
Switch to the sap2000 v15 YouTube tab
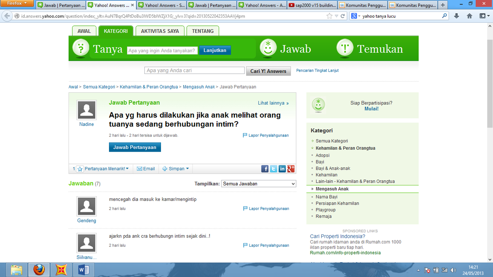(312, 5)
